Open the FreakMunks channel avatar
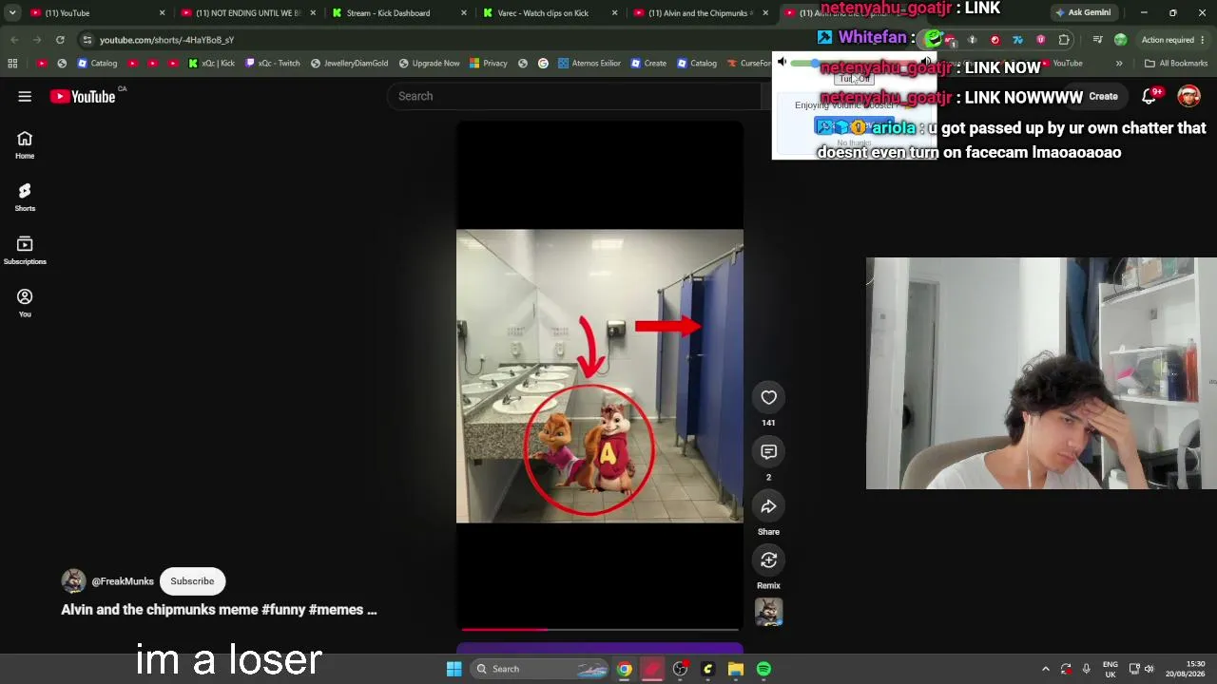The width and height of the screenshot is (1217, 684). [x=73, y=581]
